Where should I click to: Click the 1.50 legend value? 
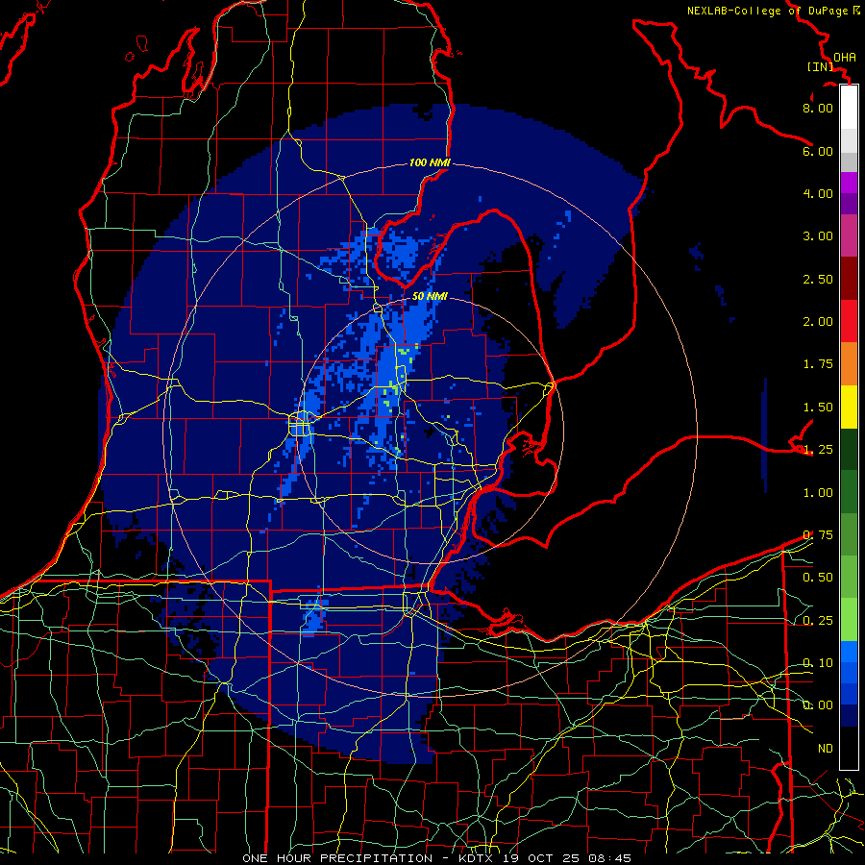pyautogui.click(x=818, y=408)
